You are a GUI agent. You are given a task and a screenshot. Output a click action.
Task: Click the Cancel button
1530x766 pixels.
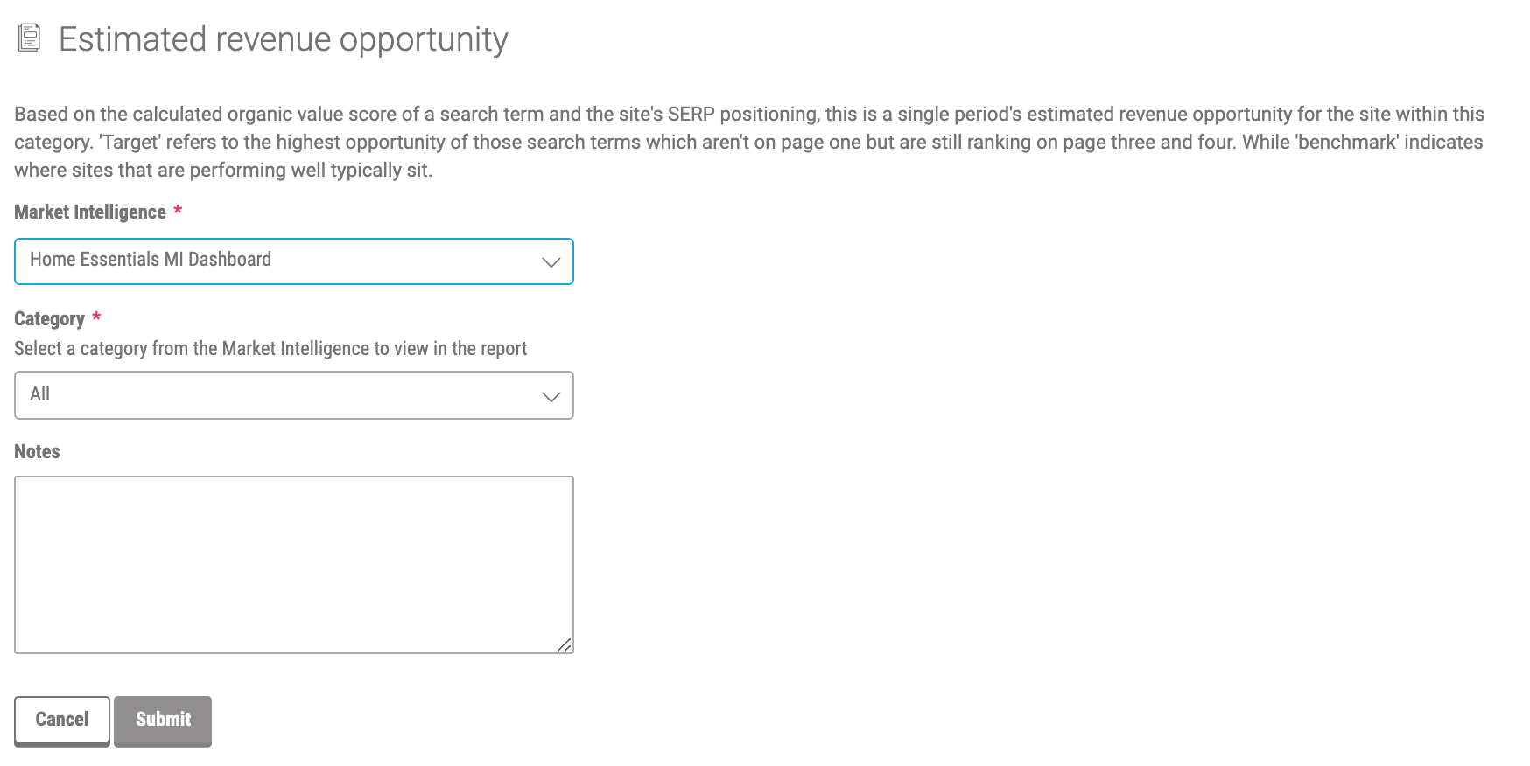[62, 720]
